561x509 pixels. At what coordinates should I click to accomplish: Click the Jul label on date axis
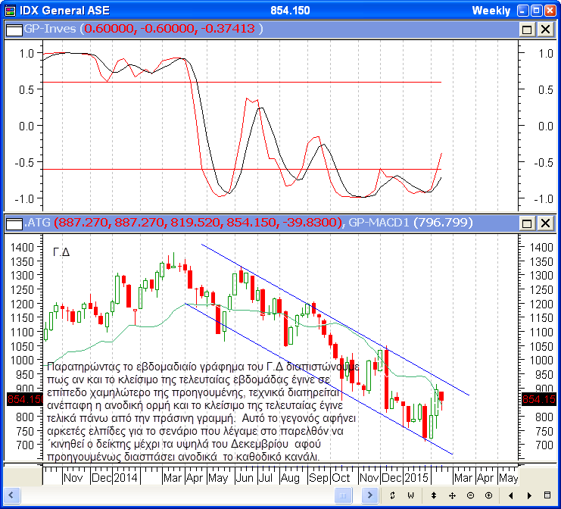click(266, 478)
